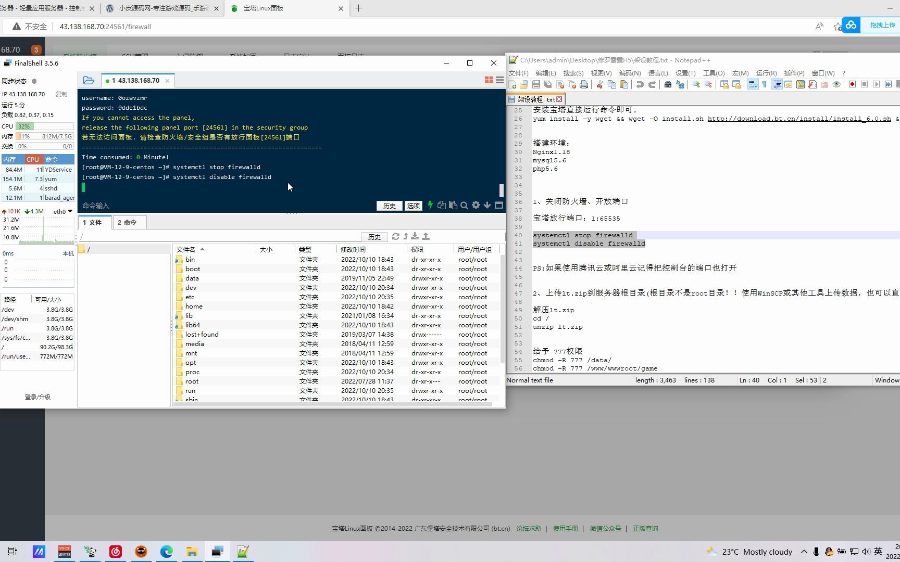This screenshot has width=900, height=562.
Task: Open the terminal search magnifier
Action: click(464, 205)
